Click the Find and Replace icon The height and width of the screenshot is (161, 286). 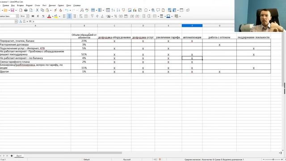click(82, 10)
